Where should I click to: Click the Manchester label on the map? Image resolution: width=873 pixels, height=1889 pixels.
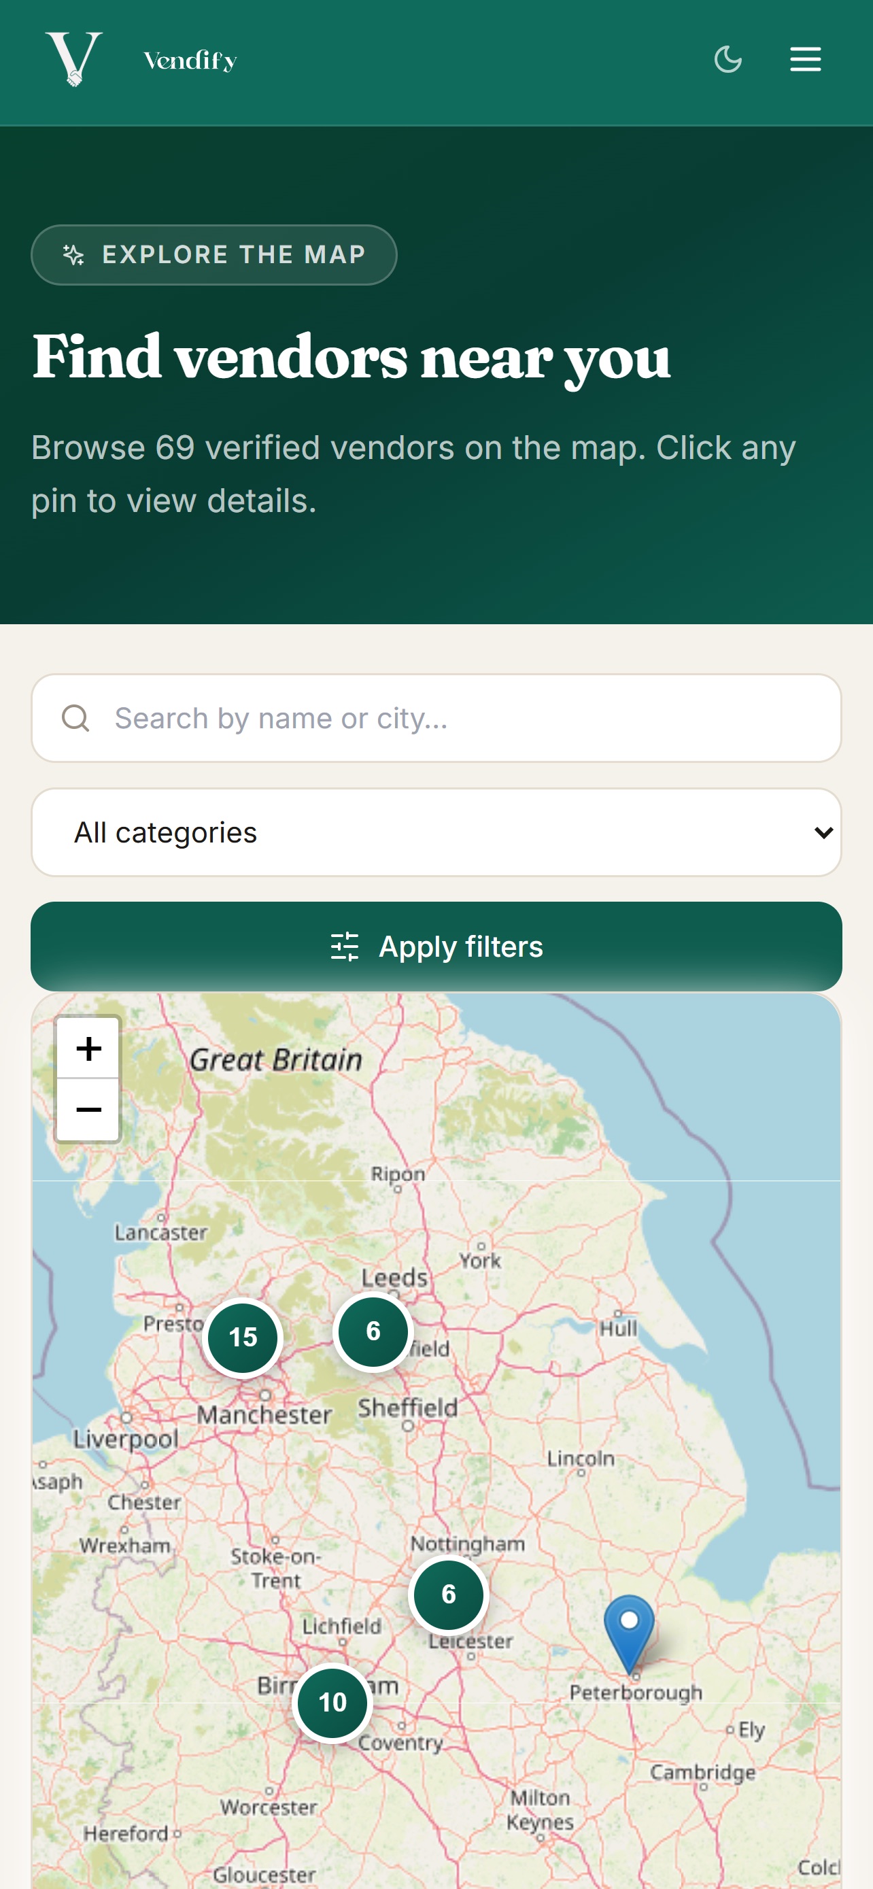tap(264, 1414)
